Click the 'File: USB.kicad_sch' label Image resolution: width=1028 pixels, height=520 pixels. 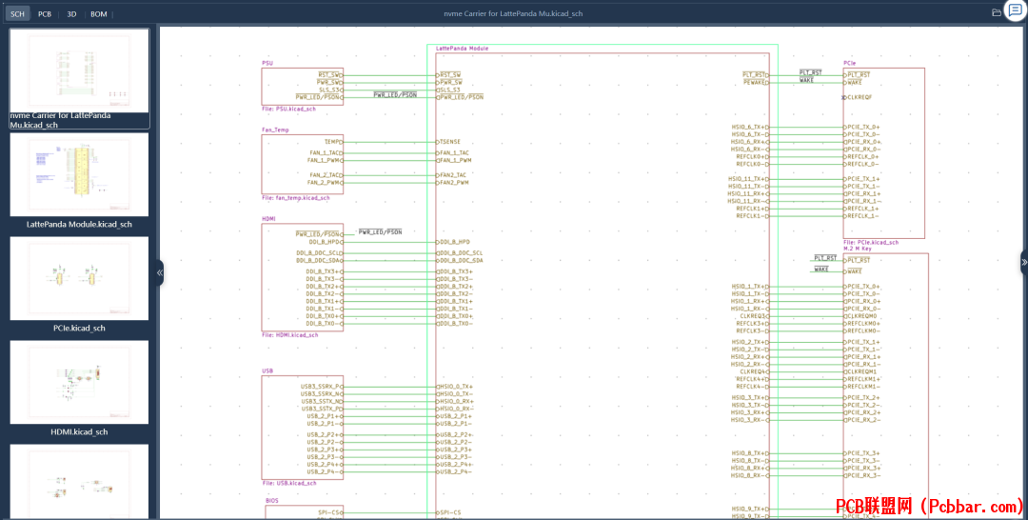coord(289,483)
